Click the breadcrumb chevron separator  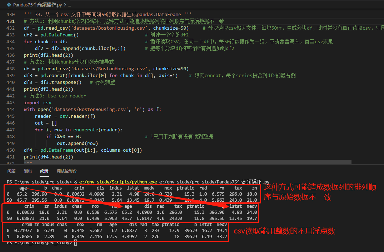65,5
